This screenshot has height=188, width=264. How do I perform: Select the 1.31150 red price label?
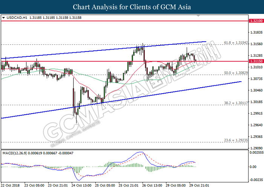(256, 61)
